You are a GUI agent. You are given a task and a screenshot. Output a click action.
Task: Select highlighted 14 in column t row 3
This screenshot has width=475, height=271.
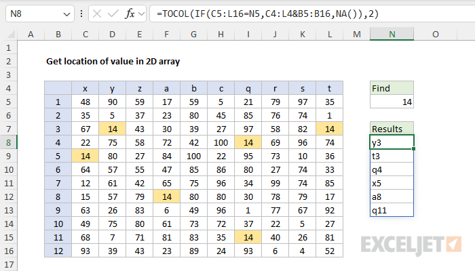click(x=329, y=129)
